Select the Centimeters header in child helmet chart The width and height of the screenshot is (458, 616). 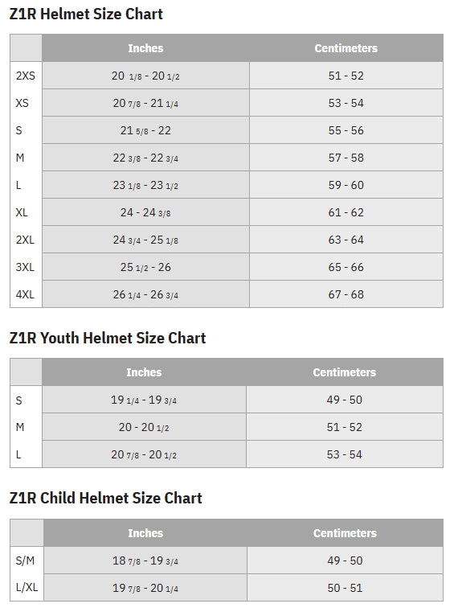(345, 532)
